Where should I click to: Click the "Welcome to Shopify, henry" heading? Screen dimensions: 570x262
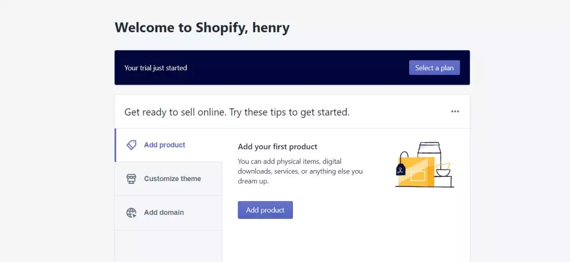pos(202,27)
